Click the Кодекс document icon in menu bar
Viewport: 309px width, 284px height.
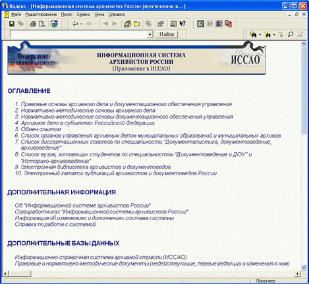click(x=6, y=14)
